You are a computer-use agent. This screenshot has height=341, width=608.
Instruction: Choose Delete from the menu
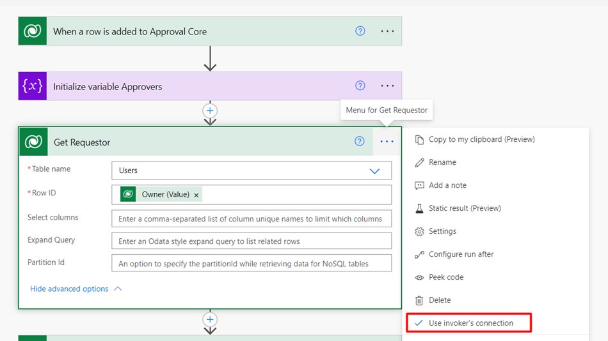(x=440, y=300)
